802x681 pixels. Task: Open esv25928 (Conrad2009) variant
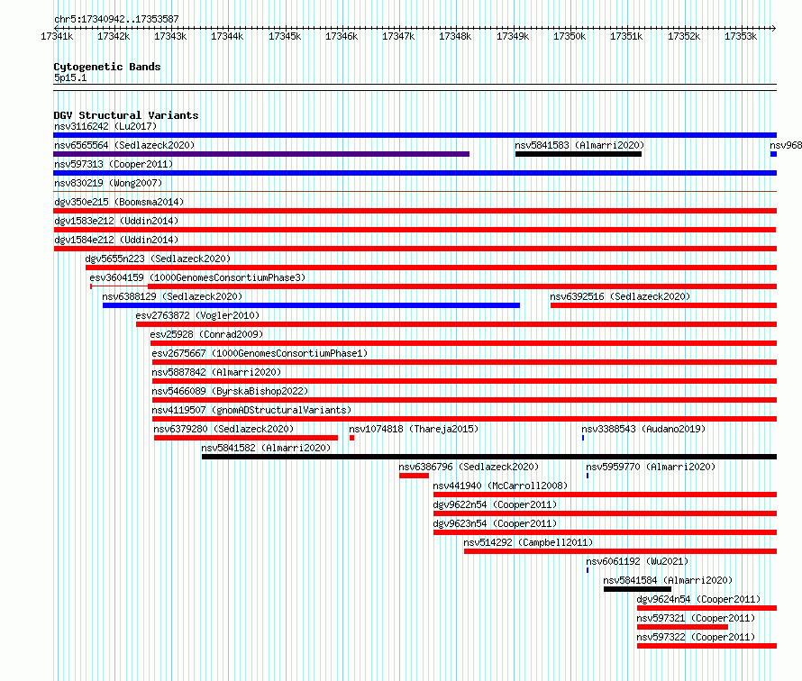coord(206,334)
